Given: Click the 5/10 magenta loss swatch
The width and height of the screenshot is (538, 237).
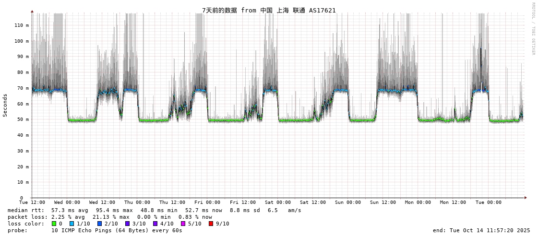Looking at the screenshot, I should click(x=183, y=224).
